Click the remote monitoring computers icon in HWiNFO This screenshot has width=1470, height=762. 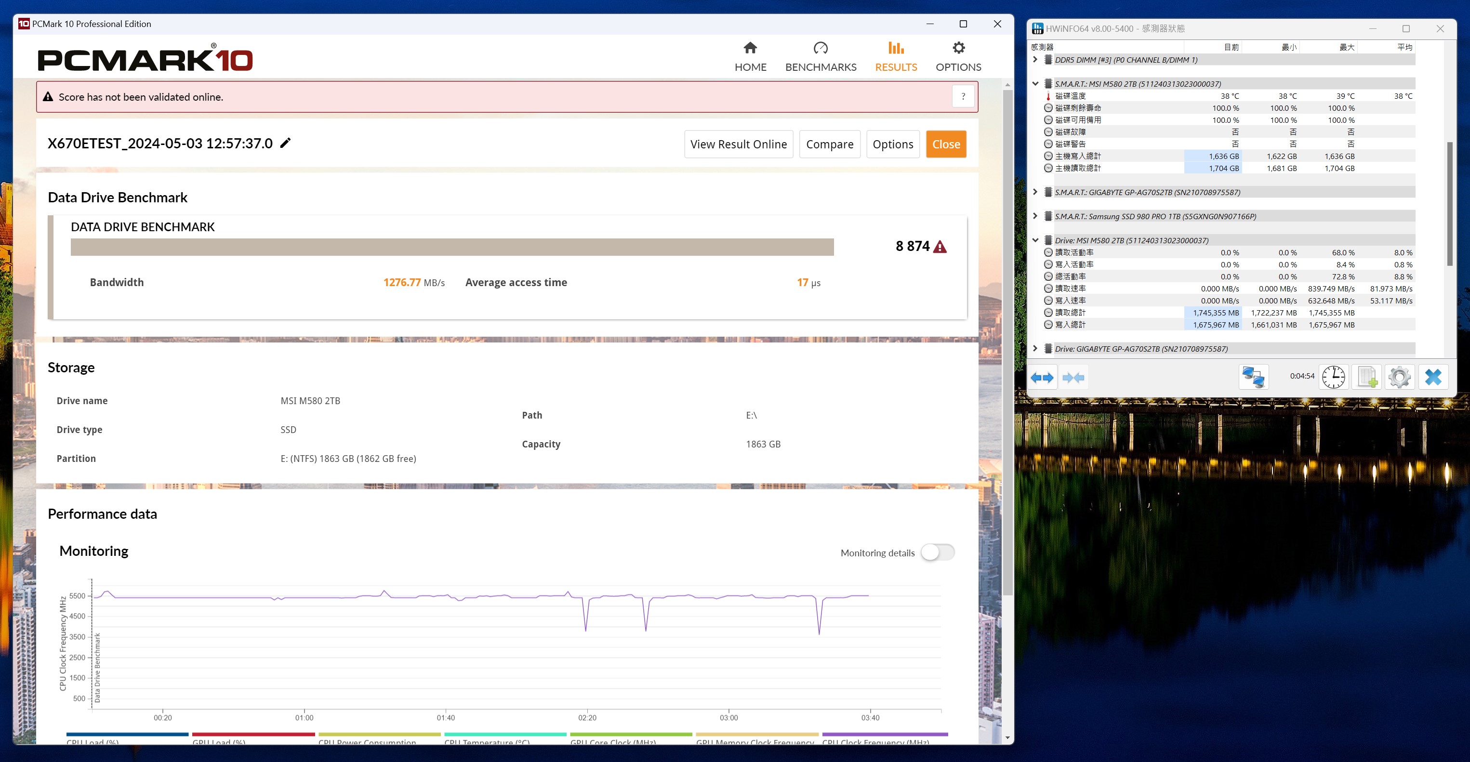(1254, 377)
